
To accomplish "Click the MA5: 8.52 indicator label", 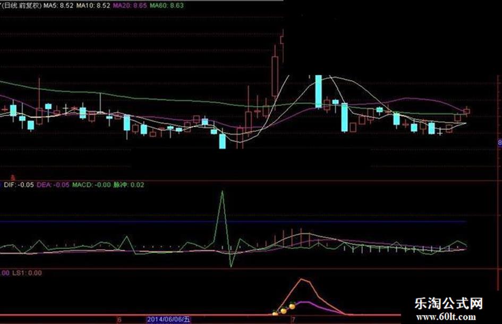I will (x=58, y=5).
